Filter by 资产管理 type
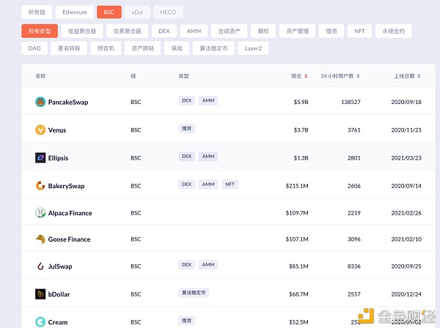This screenshot has height=328, width=440. click(x=298, y=31)
